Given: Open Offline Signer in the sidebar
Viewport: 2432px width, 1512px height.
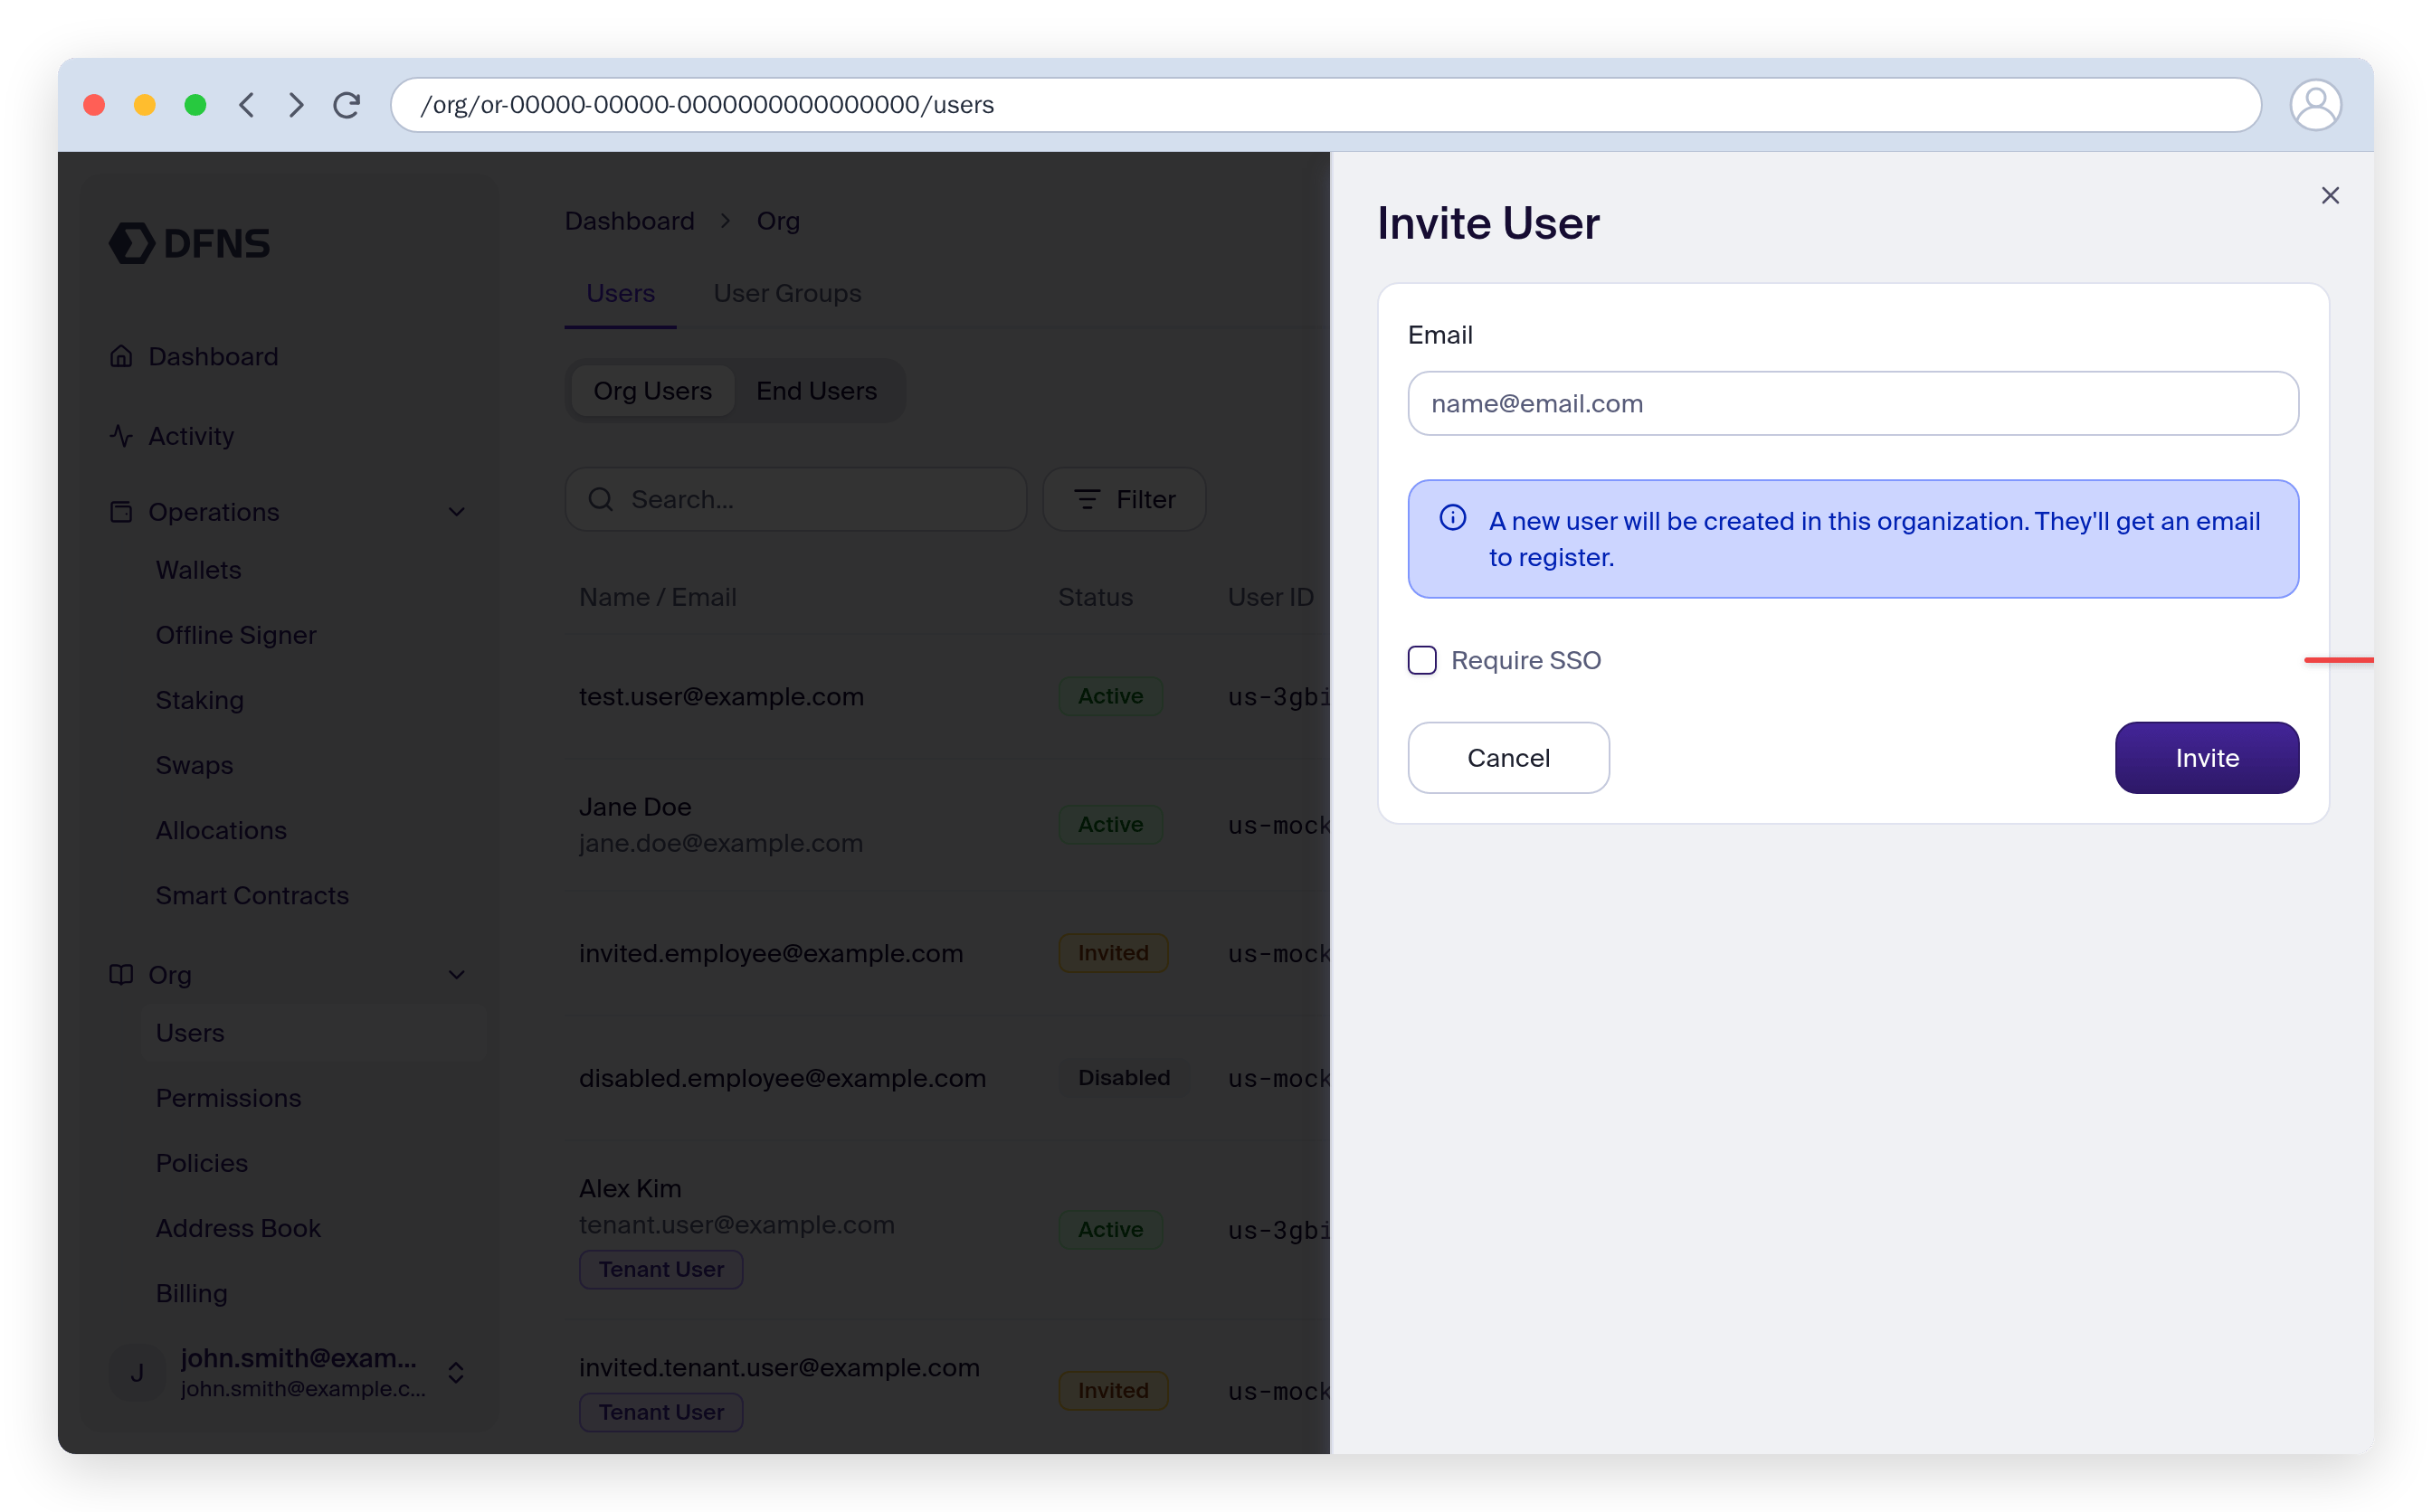Looking at the screenshot, I should pyautogui.click(x=236, y=635).
